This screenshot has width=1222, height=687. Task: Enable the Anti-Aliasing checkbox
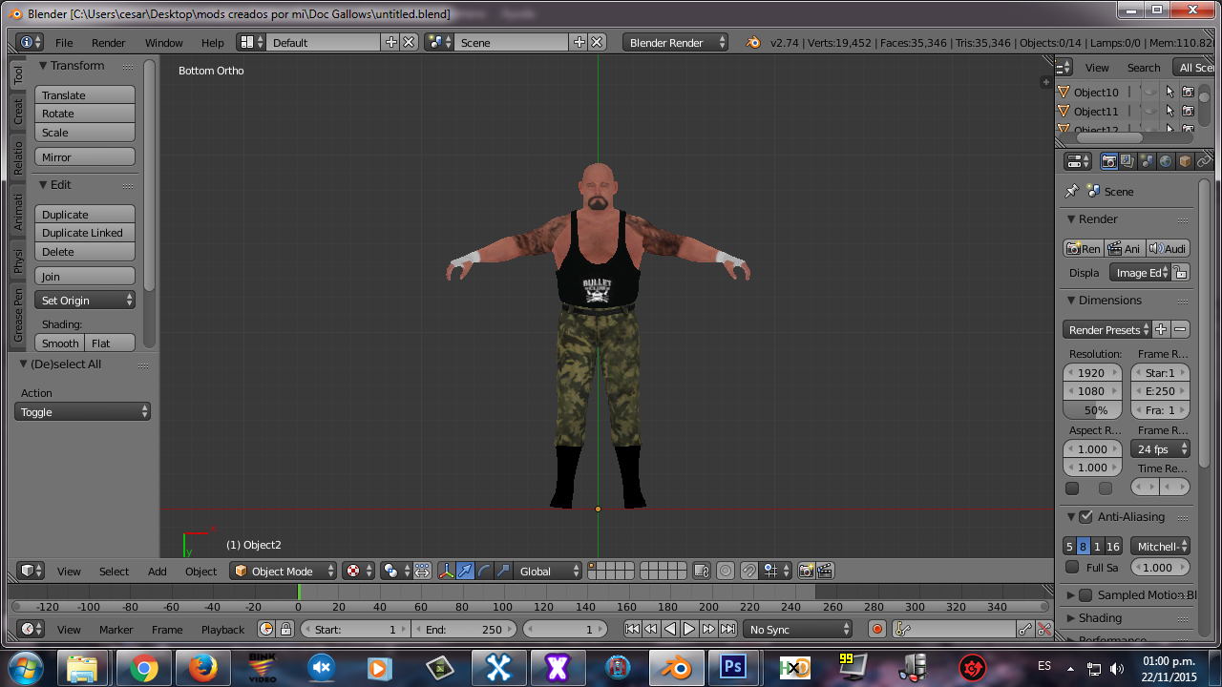pos(1085,516)
